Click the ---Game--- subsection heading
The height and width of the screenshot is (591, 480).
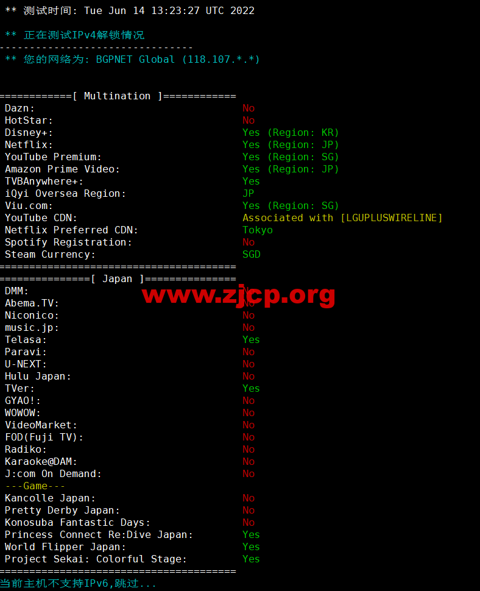point(35,486)
